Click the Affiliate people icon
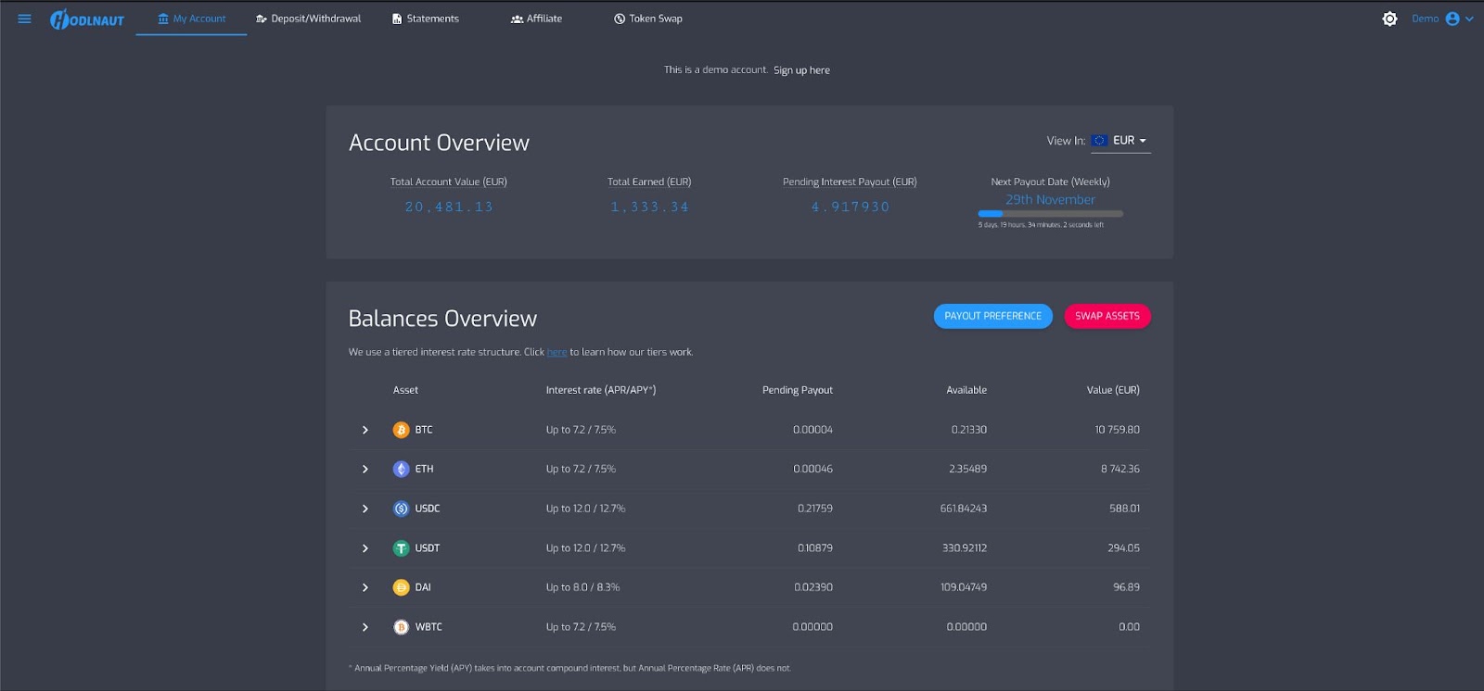 pos(517,19)
